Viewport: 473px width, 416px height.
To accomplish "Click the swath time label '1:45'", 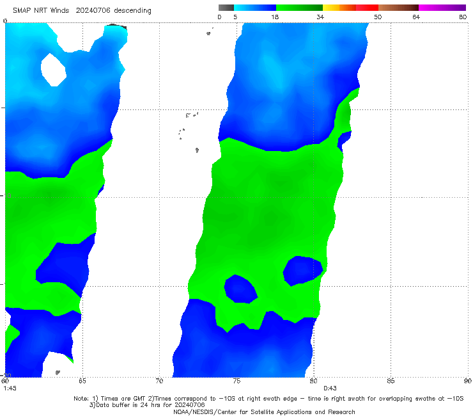I will [10, 388].
